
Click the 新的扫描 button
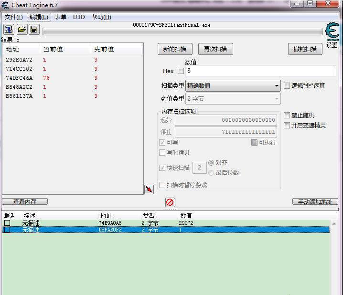pos(175,49)
